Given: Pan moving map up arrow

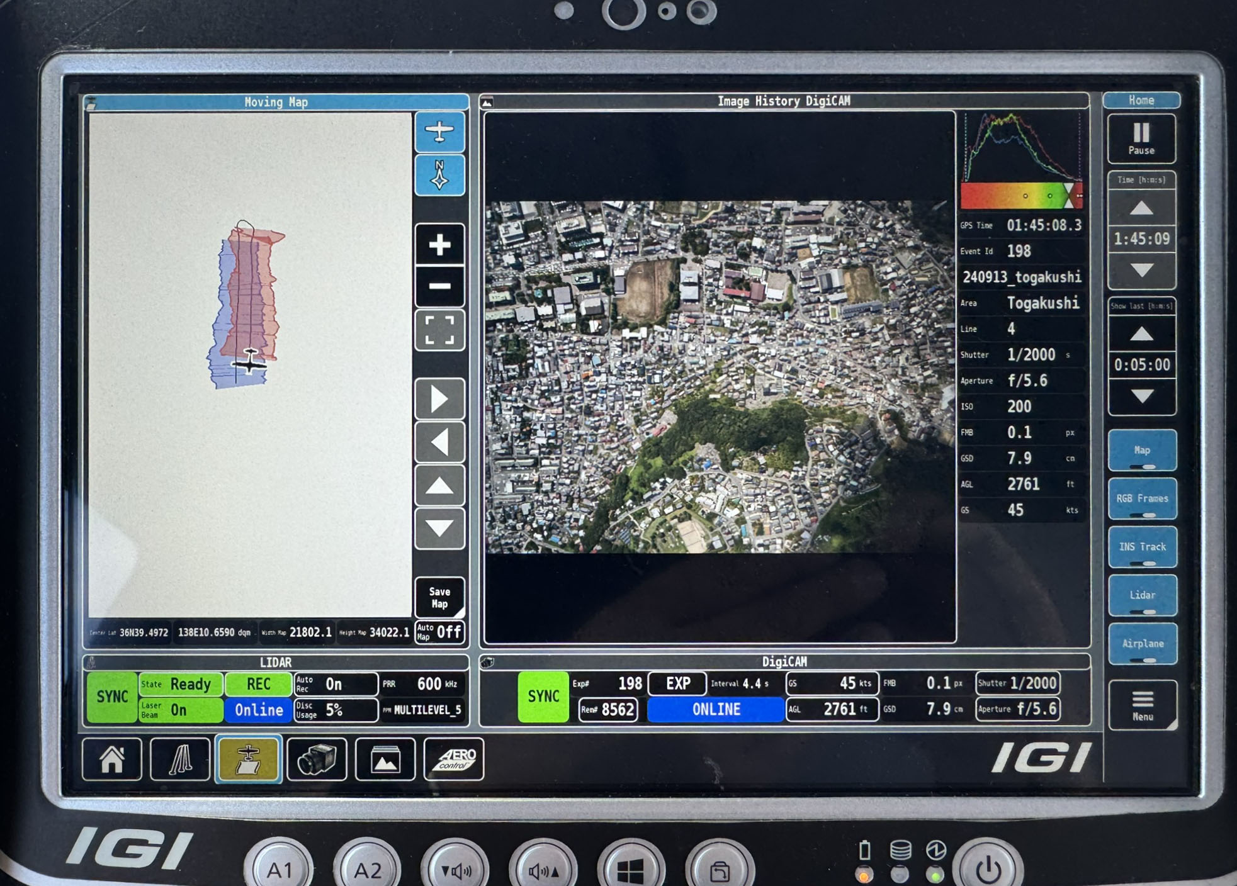Looking at the screenshot, I should pos(439,485).
